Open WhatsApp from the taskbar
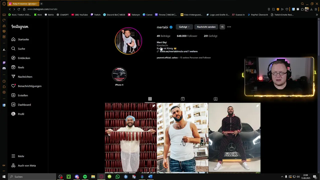This screenshot has width=320, height=180. (x=118, y=177)
